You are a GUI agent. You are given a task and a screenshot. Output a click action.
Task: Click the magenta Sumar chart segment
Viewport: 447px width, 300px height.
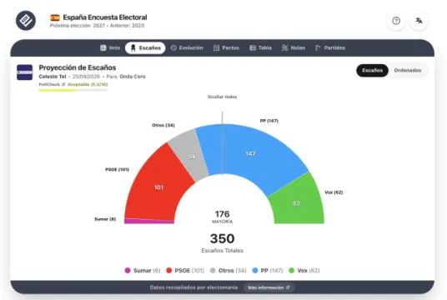coord(148,221)
